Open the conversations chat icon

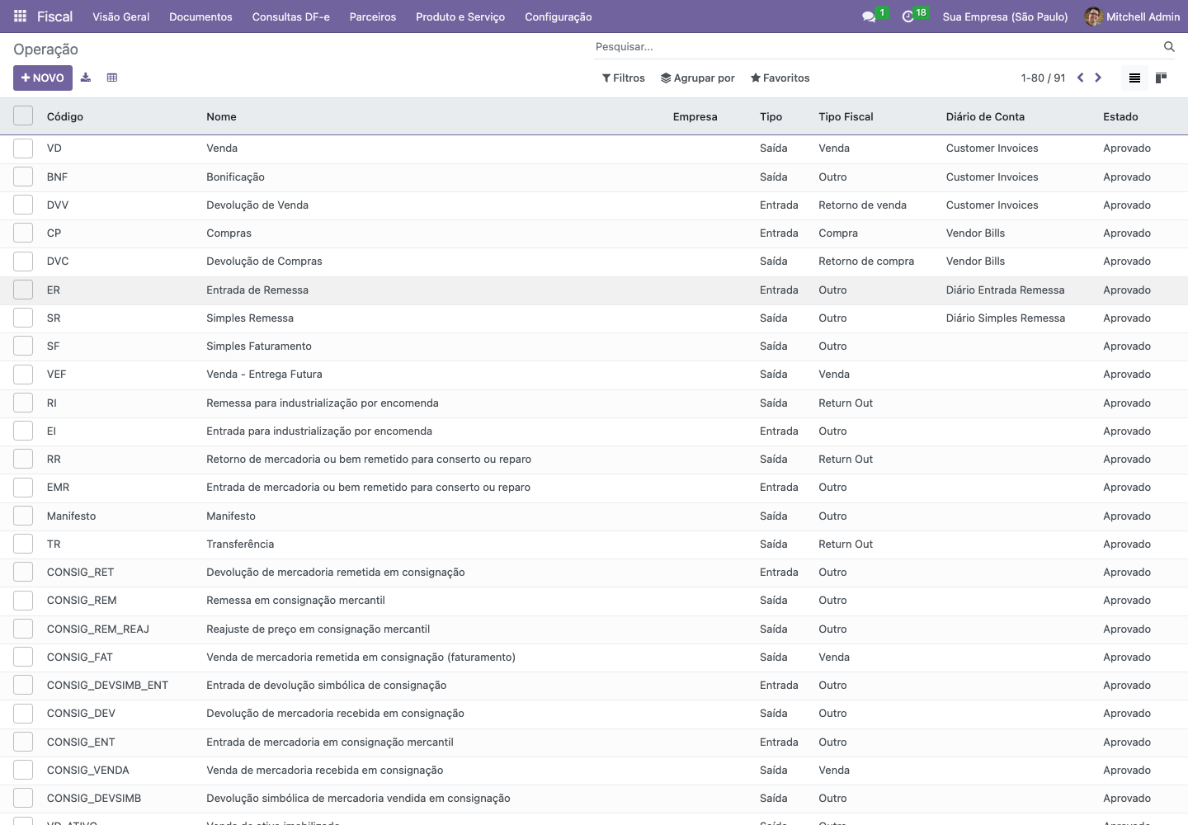click(x=869, y=16)
